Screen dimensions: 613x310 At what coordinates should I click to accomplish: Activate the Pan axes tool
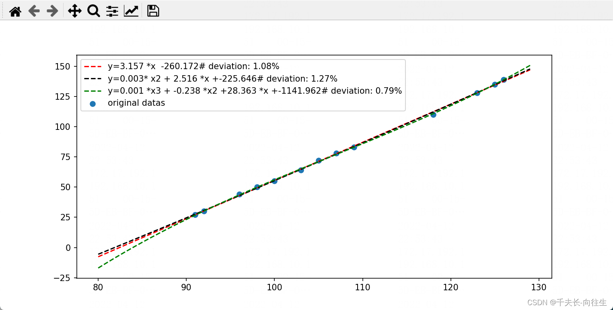click(75, 11)
